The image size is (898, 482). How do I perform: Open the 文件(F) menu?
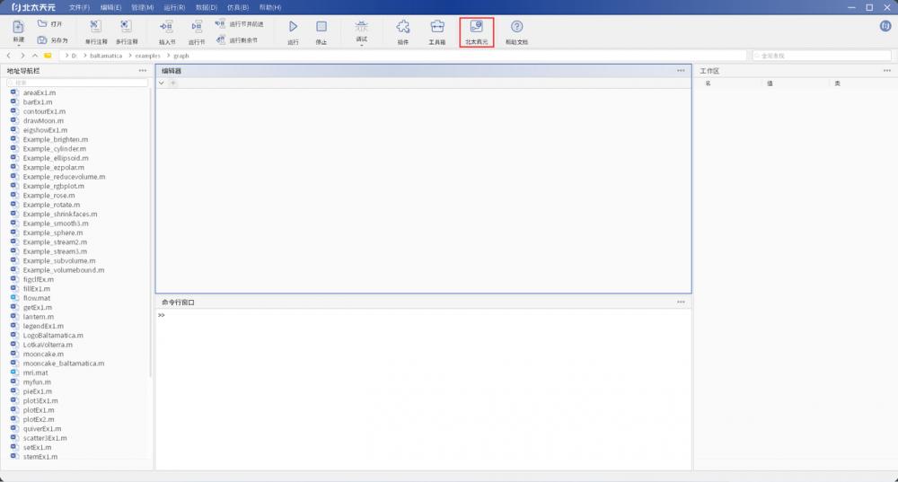pyautogui.click(x=79, y=7)
